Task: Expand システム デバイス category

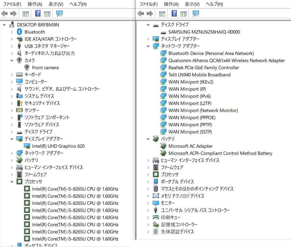Action: coord(12,96)
